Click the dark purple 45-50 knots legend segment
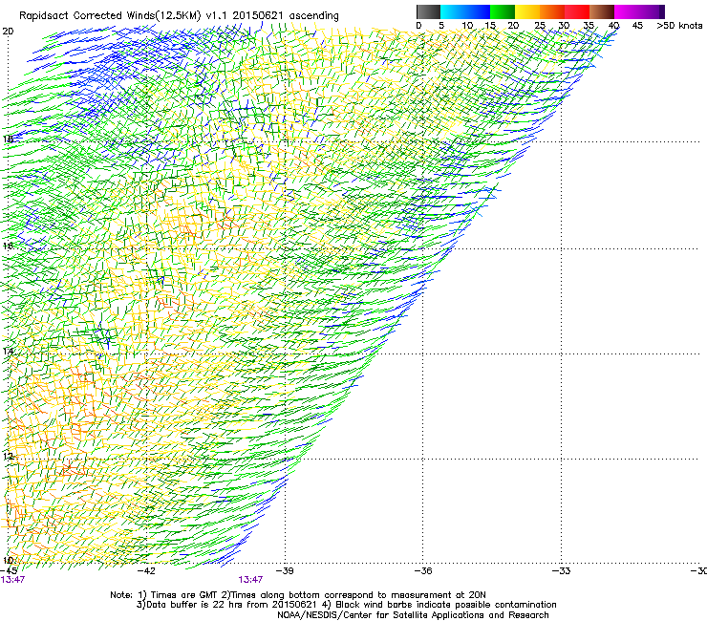This screenshot has height=621, width=707. pos(652,11)
